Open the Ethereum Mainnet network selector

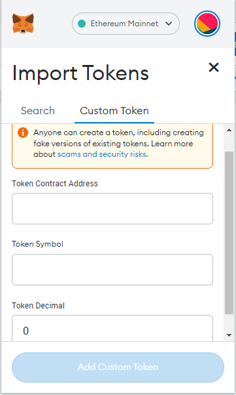coord(126,24)
